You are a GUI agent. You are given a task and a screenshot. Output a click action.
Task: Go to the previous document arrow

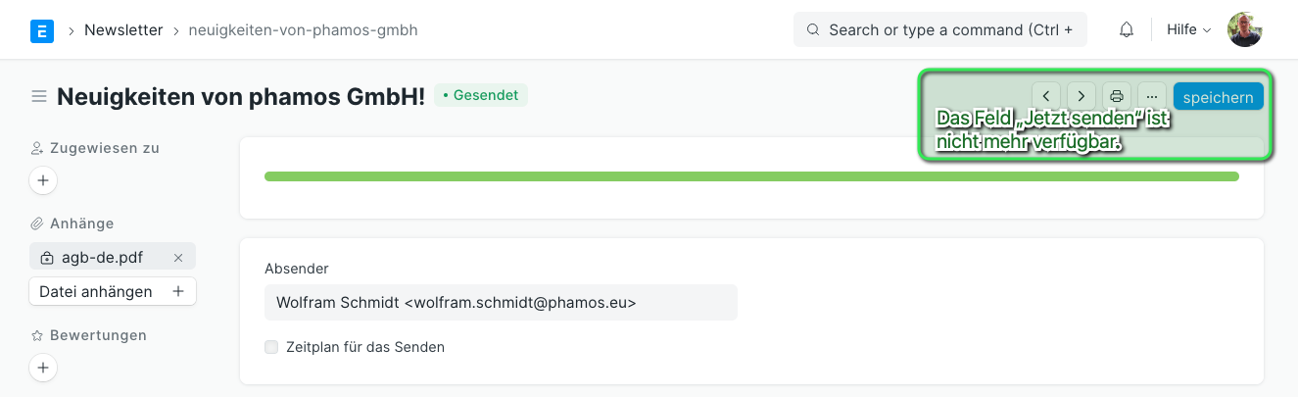[1046, 96]
